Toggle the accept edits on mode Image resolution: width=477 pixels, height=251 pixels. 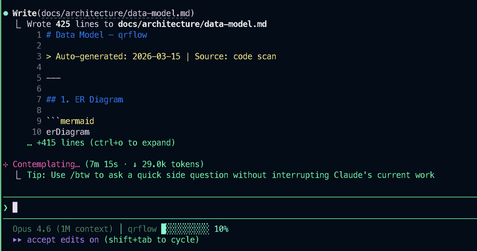click(x=63, y=240)
